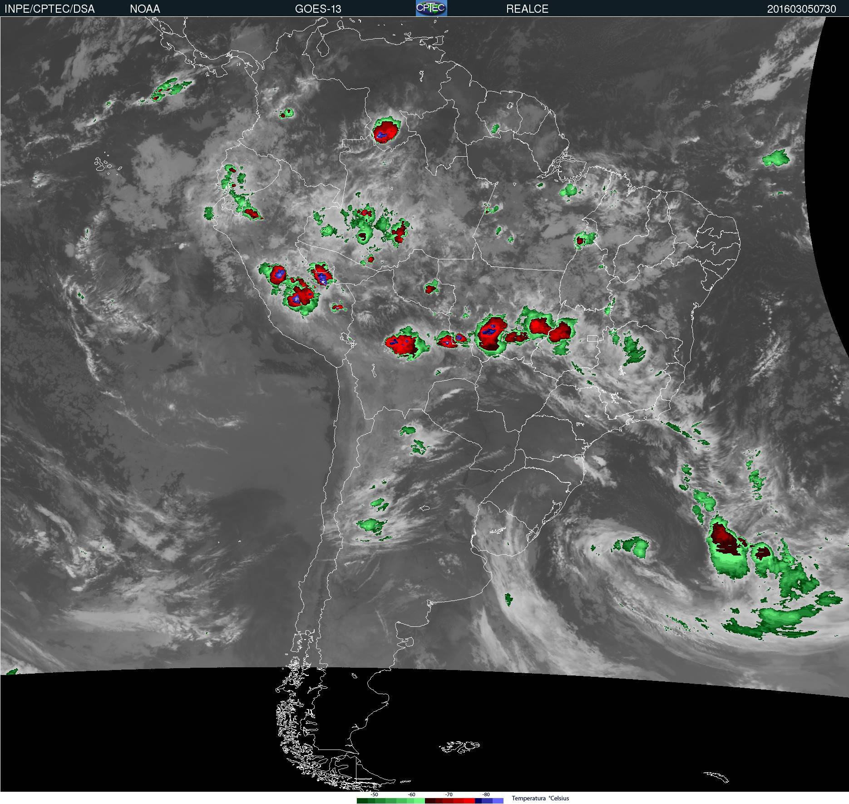Click the CPTEC logo in header
Viewport: 849px width, 804px height.
click(x=431, y=8)
